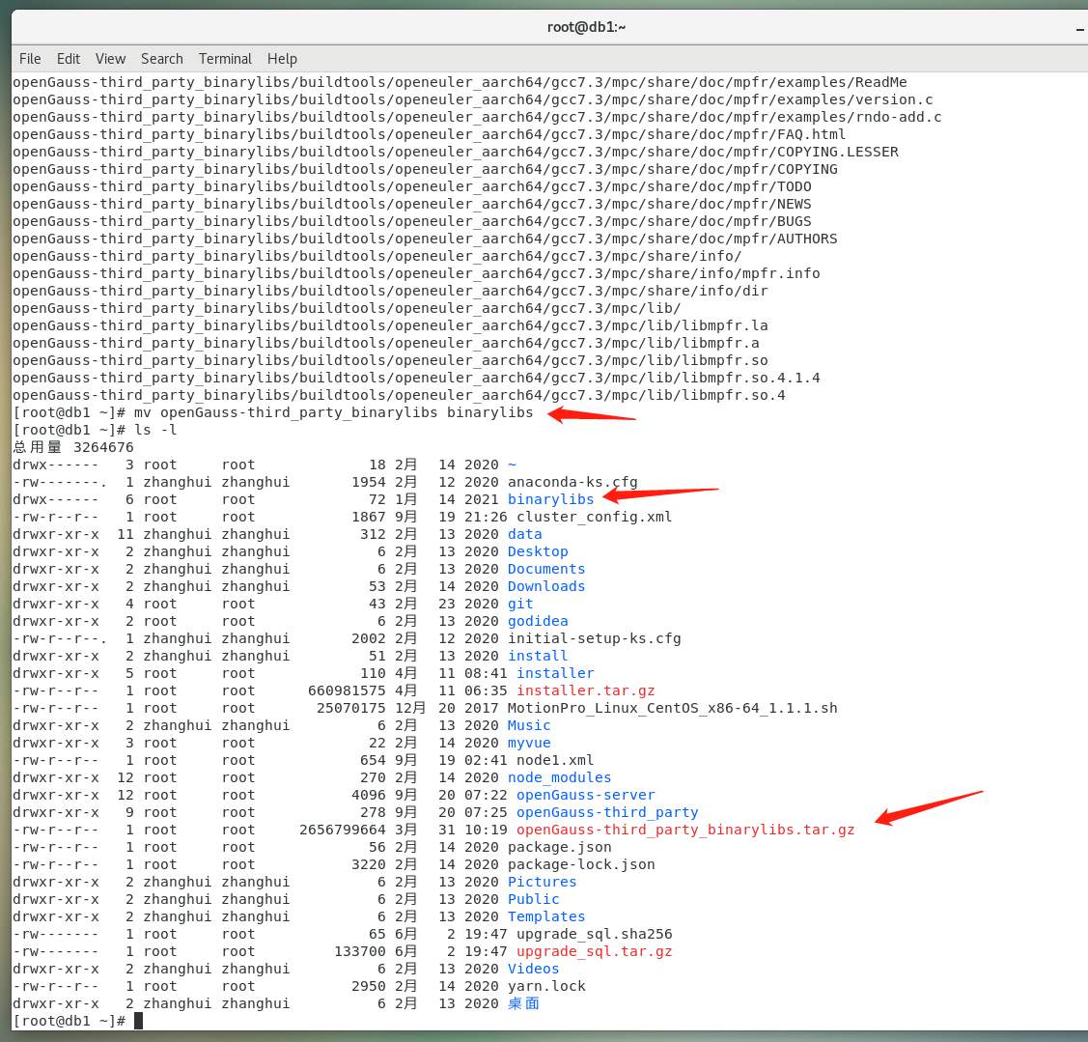The width and height of the screenshot is (1088, 1042).
Task: Click the Downloads directory entry
Action: [x=546, y=586]
